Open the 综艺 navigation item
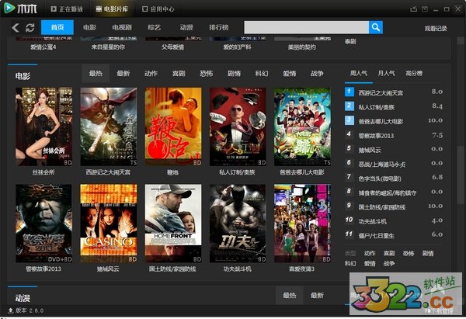Image resolution: width=466 pixels, height=319 pixels. [154, 27]
